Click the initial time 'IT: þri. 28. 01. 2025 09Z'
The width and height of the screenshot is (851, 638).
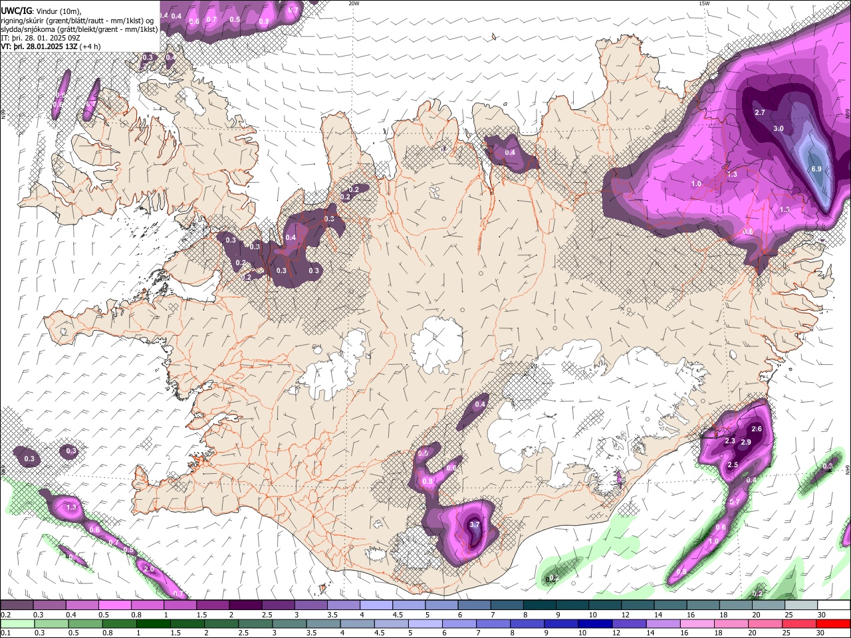41,38
